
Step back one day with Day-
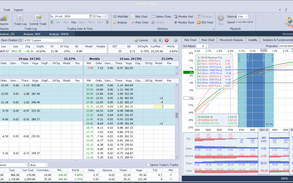[74, 22]
